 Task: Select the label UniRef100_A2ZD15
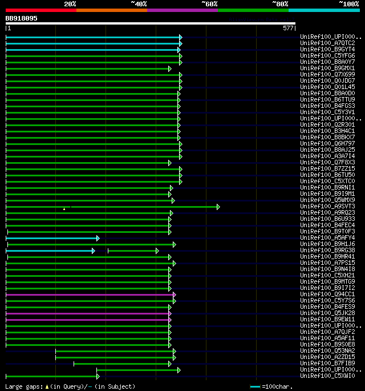(327, 357)
